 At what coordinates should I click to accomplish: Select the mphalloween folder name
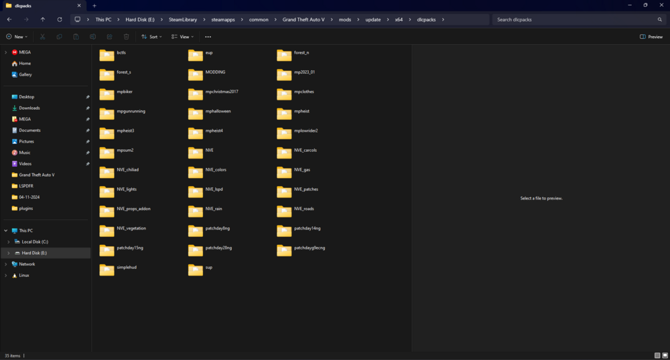click(x=218, y=111)
